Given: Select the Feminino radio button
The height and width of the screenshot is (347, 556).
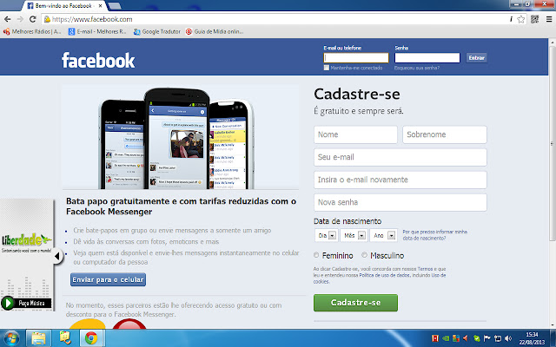Looking at the screenshot, I should 316,255.
